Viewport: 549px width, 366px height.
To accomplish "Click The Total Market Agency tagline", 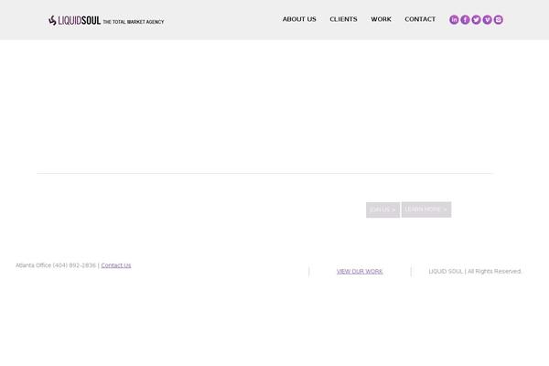I will pos(134,22).
